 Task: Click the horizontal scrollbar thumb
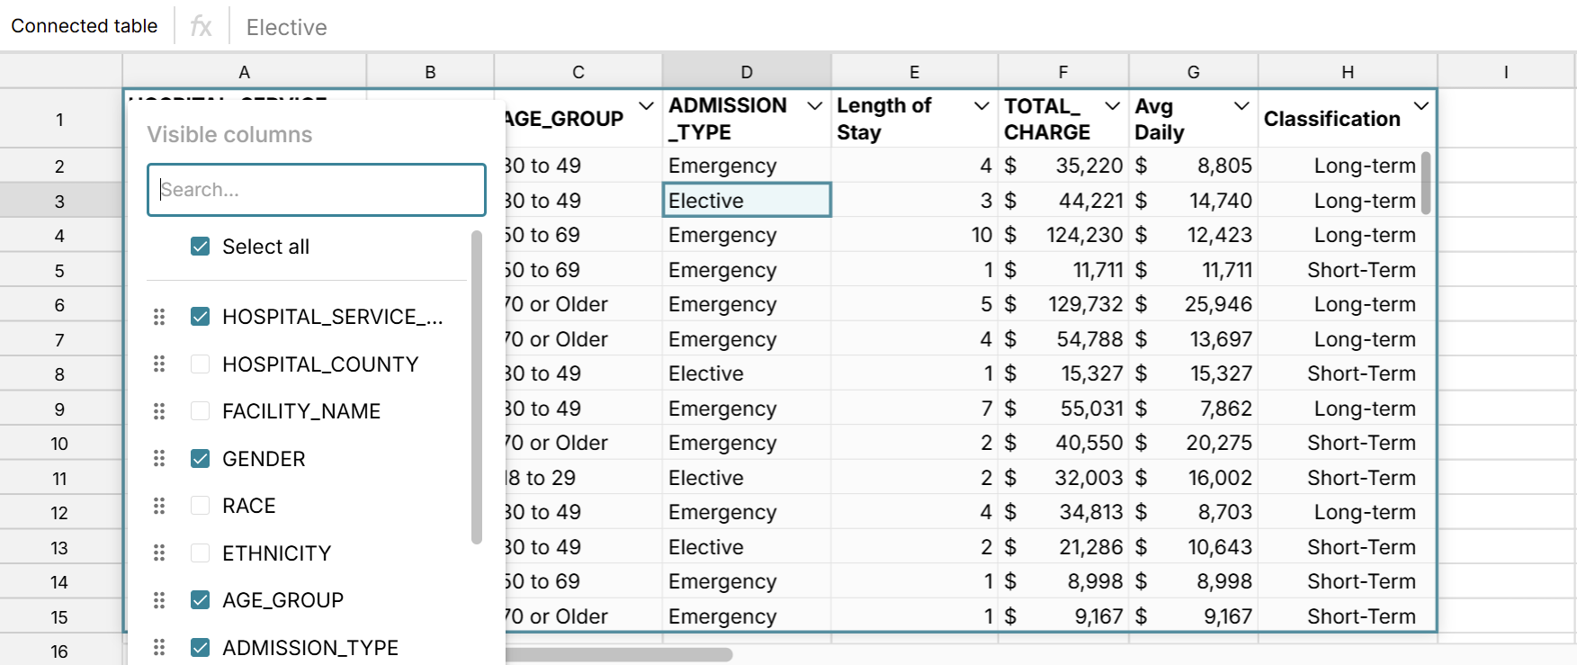click(619, 654)
